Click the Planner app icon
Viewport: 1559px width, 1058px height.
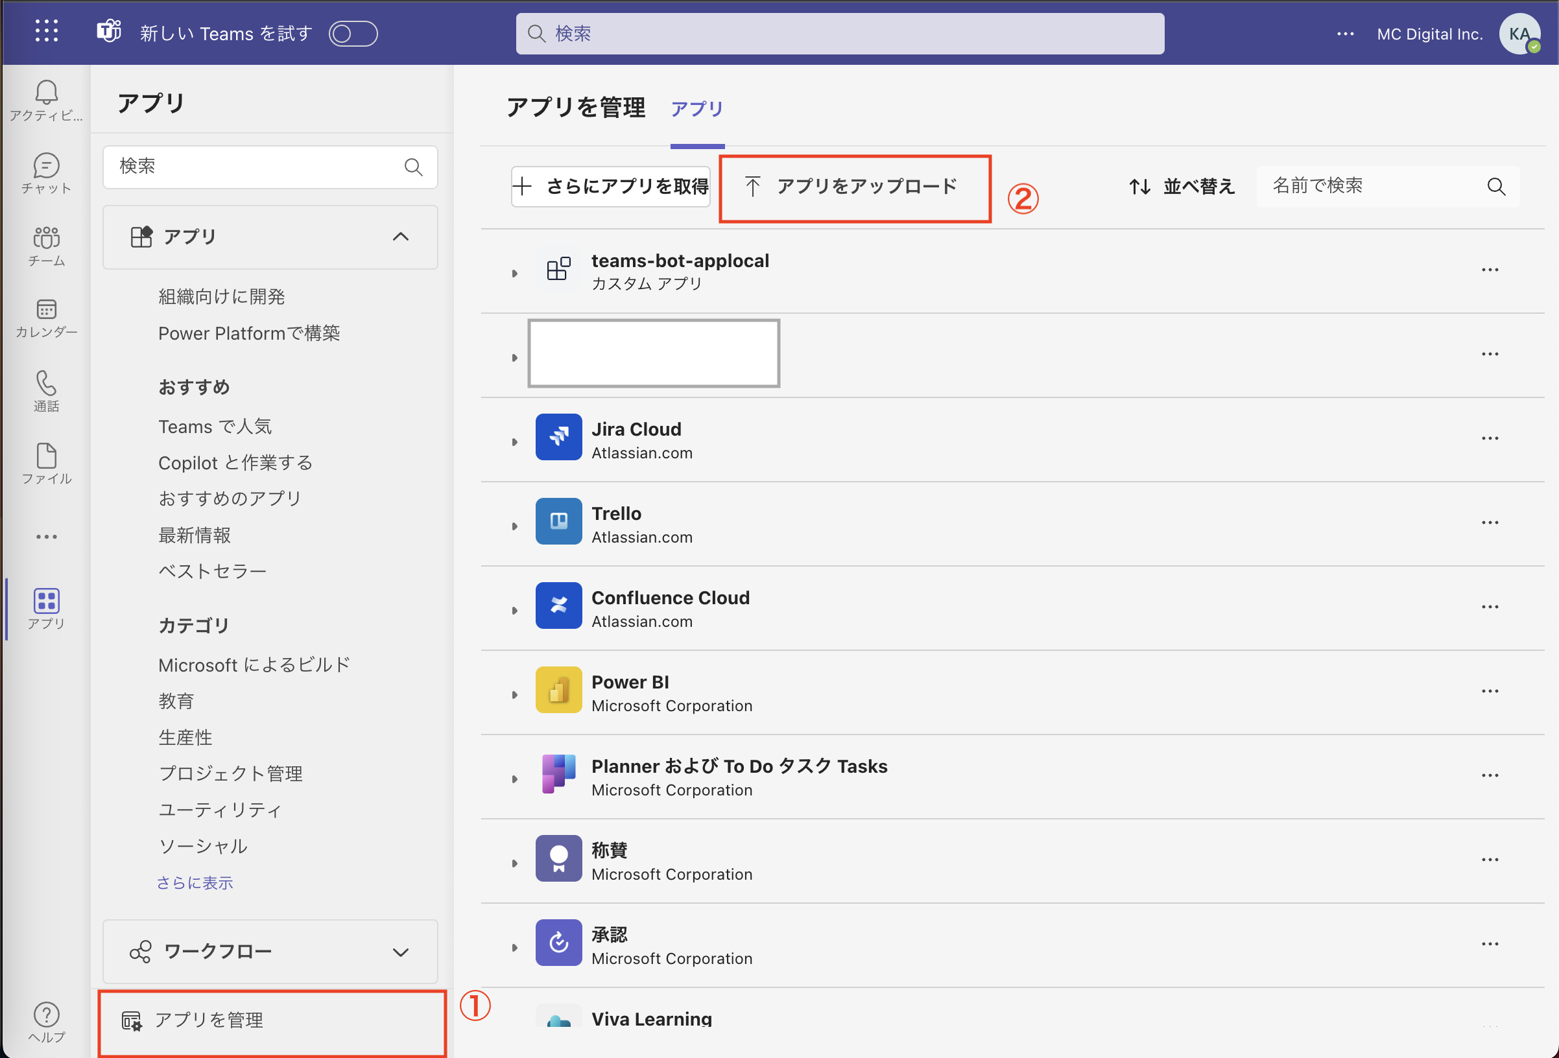pyautogui.click(x=558, y=773)
